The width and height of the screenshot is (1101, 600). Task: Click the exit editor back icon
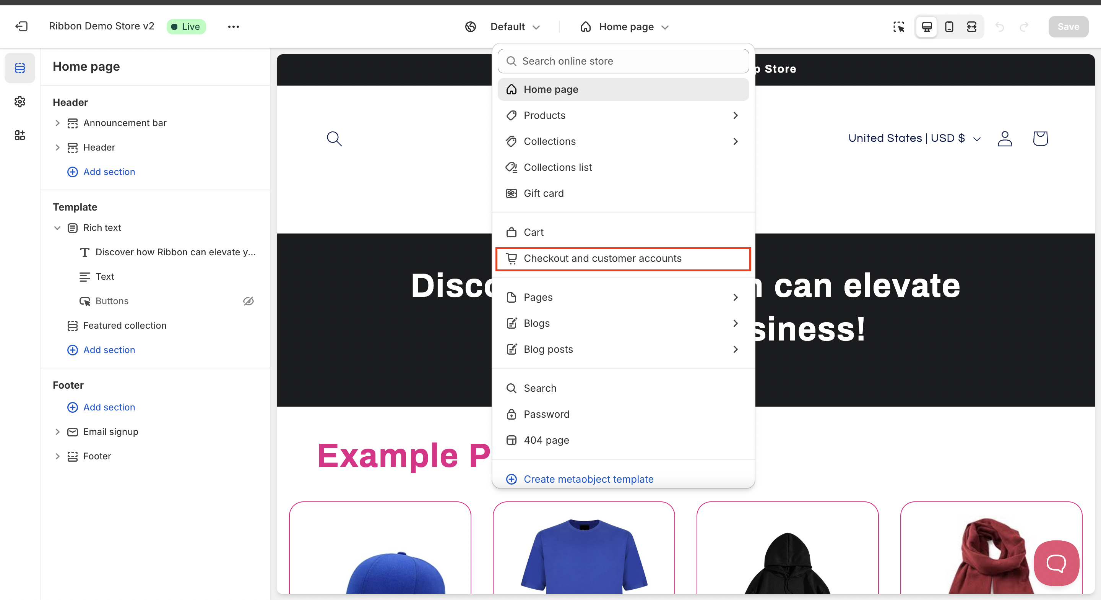point(21,26)
